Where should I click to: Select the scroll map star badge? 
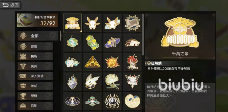point(132,23)
